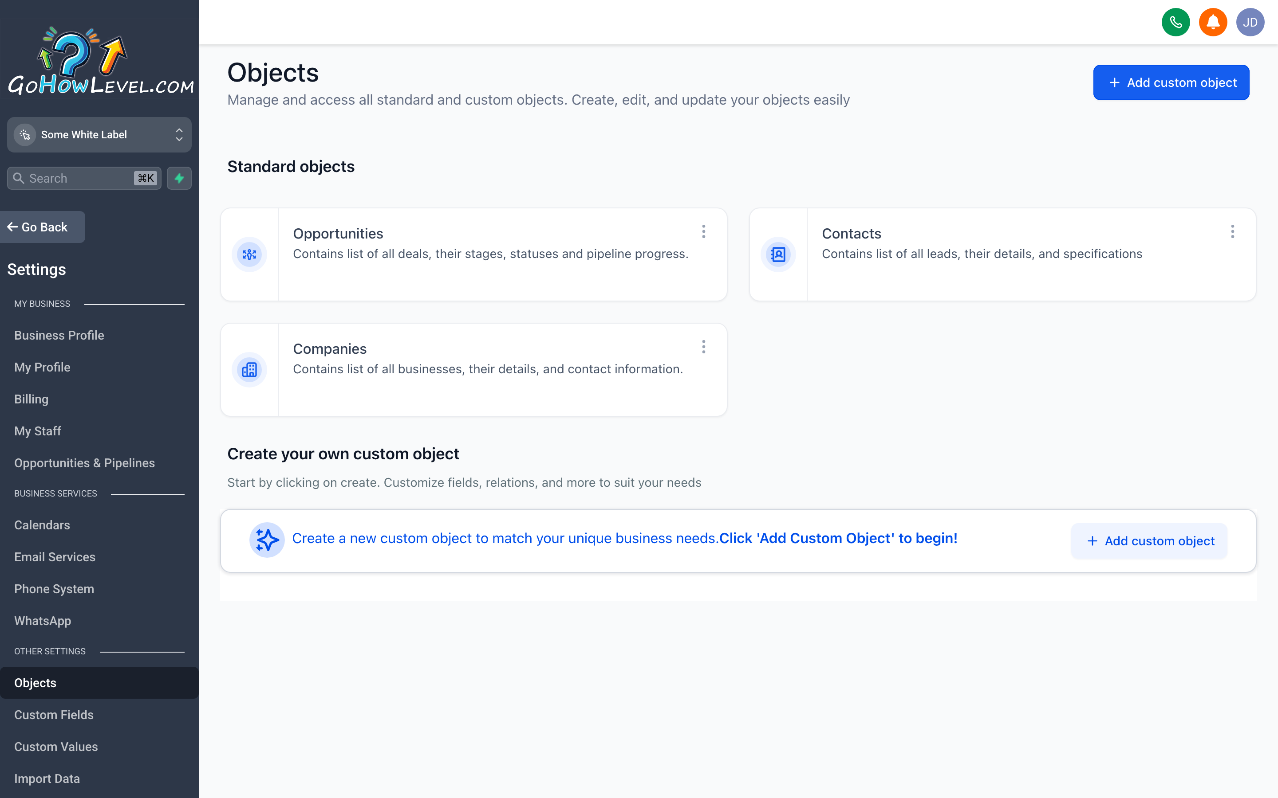Open Calendars settings
The width and height of the screenshot is (1278, 798).
pyautogui.click(x=42, y=525)
